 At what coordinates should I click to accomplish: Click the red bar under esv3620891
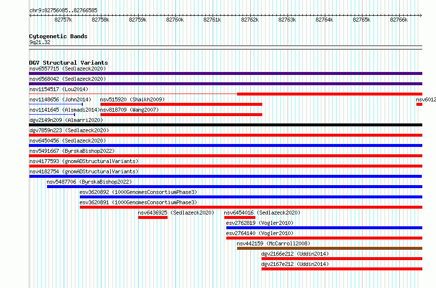coord(251,207)
